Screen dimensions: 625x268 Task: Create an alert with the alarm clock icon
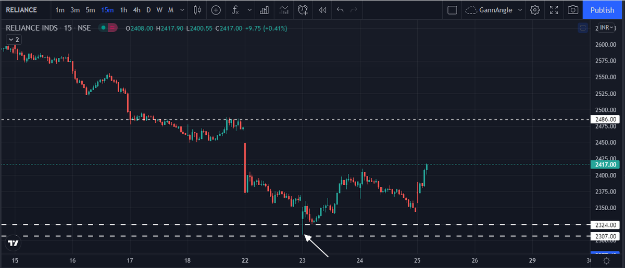[303, 10]
